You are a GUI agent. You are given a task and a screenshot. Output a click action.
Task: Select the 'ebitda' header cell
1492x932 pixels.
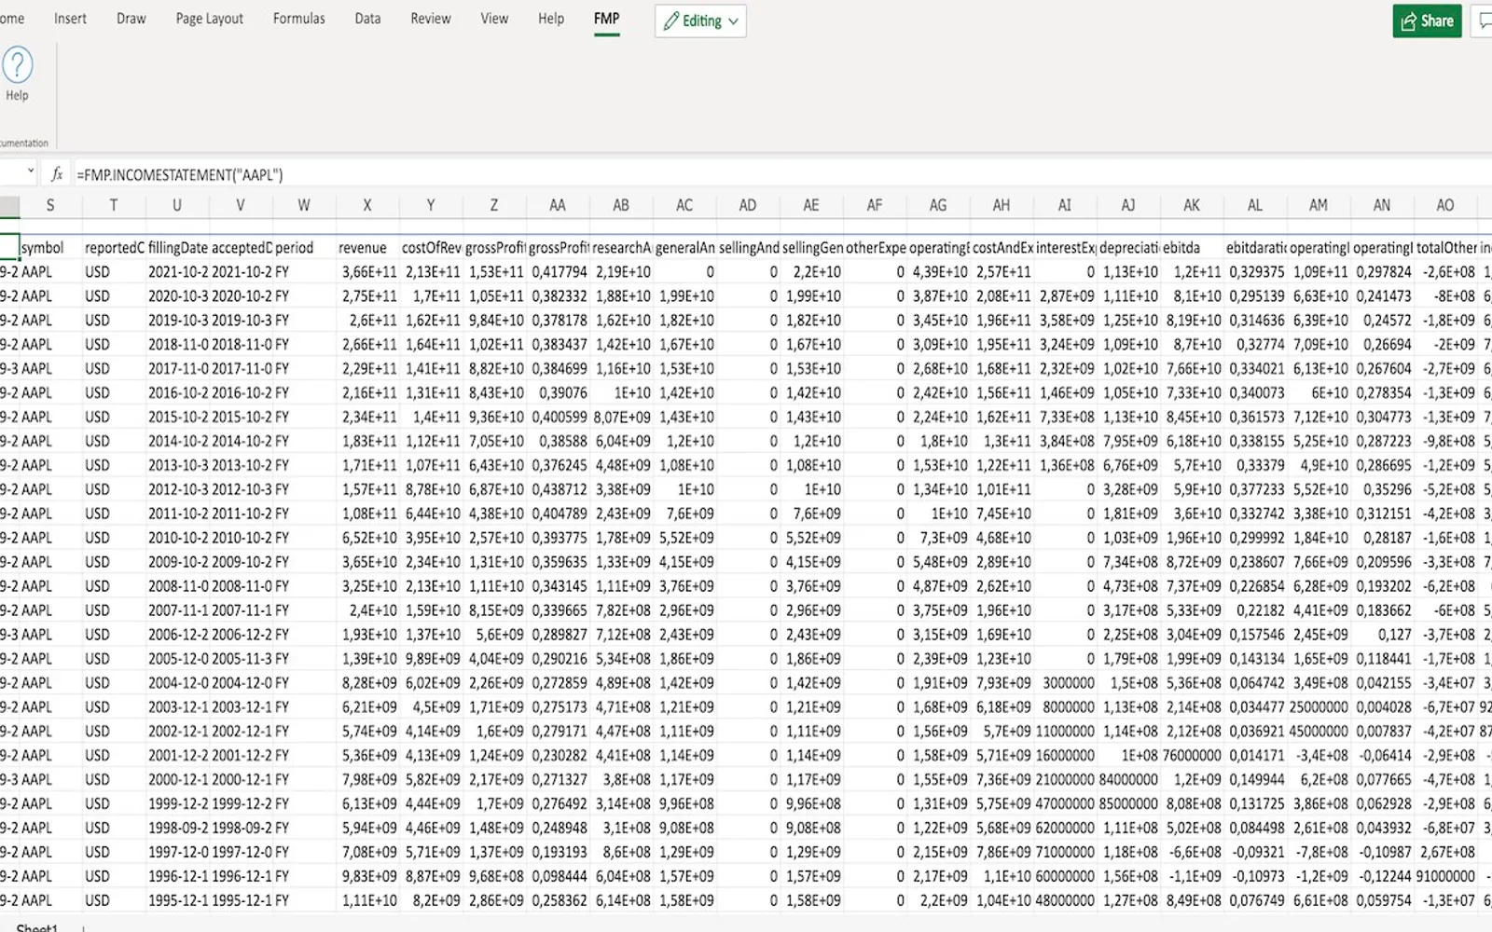pos(1192,247)
